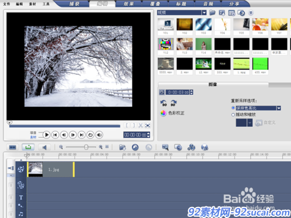Open the batch convert toolbar icon

(x=178, y=148)
